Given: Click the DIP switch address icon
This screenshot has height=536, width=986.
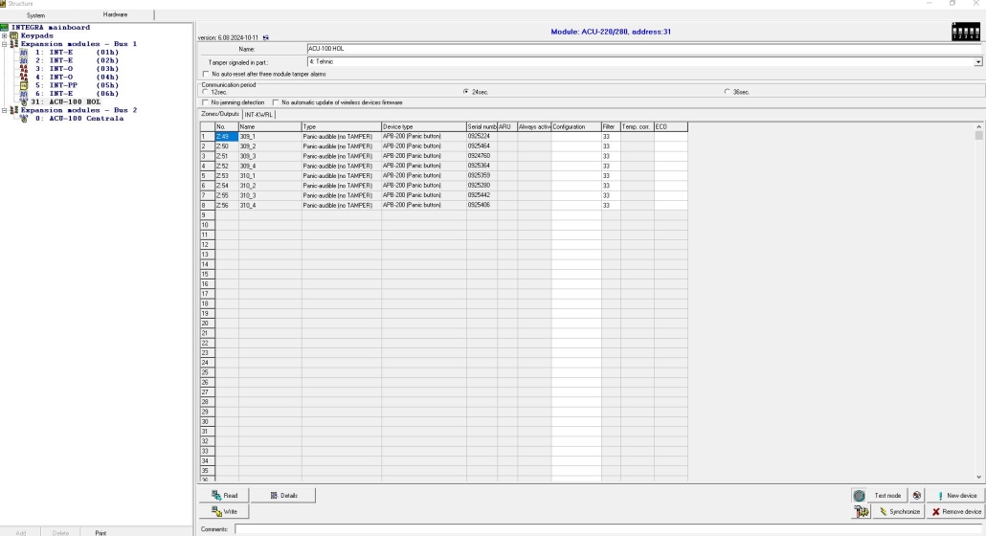Looking at the screenshot, I should (965, 33).
